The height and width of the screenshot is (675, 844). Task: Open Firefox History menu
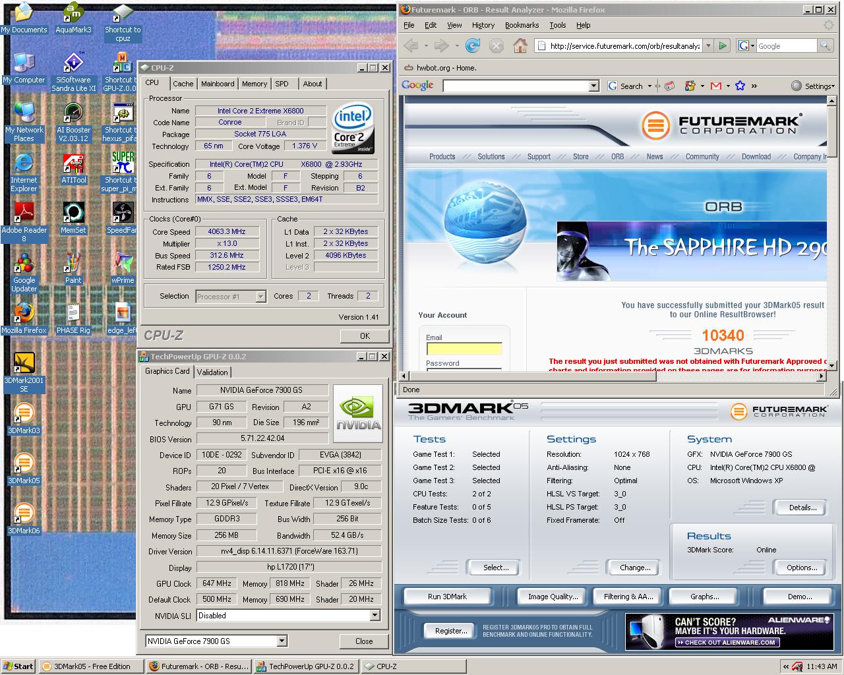pos(483,25)
